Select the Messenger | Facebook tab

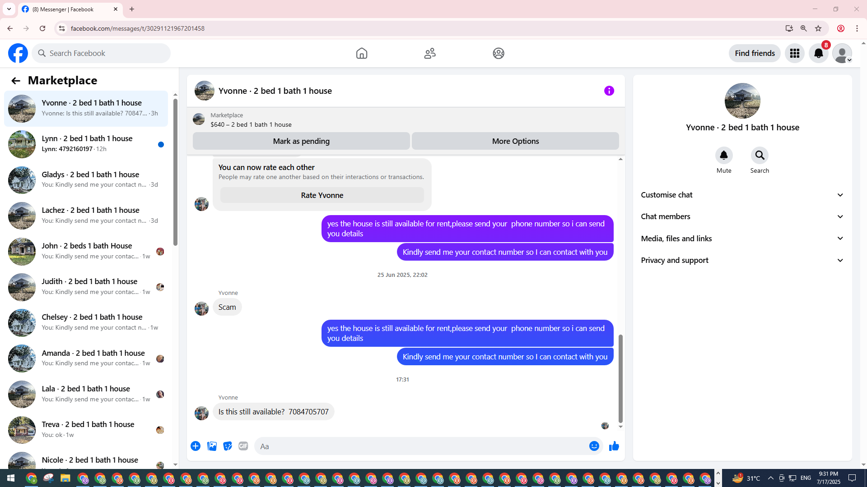(x=70, y=9)
